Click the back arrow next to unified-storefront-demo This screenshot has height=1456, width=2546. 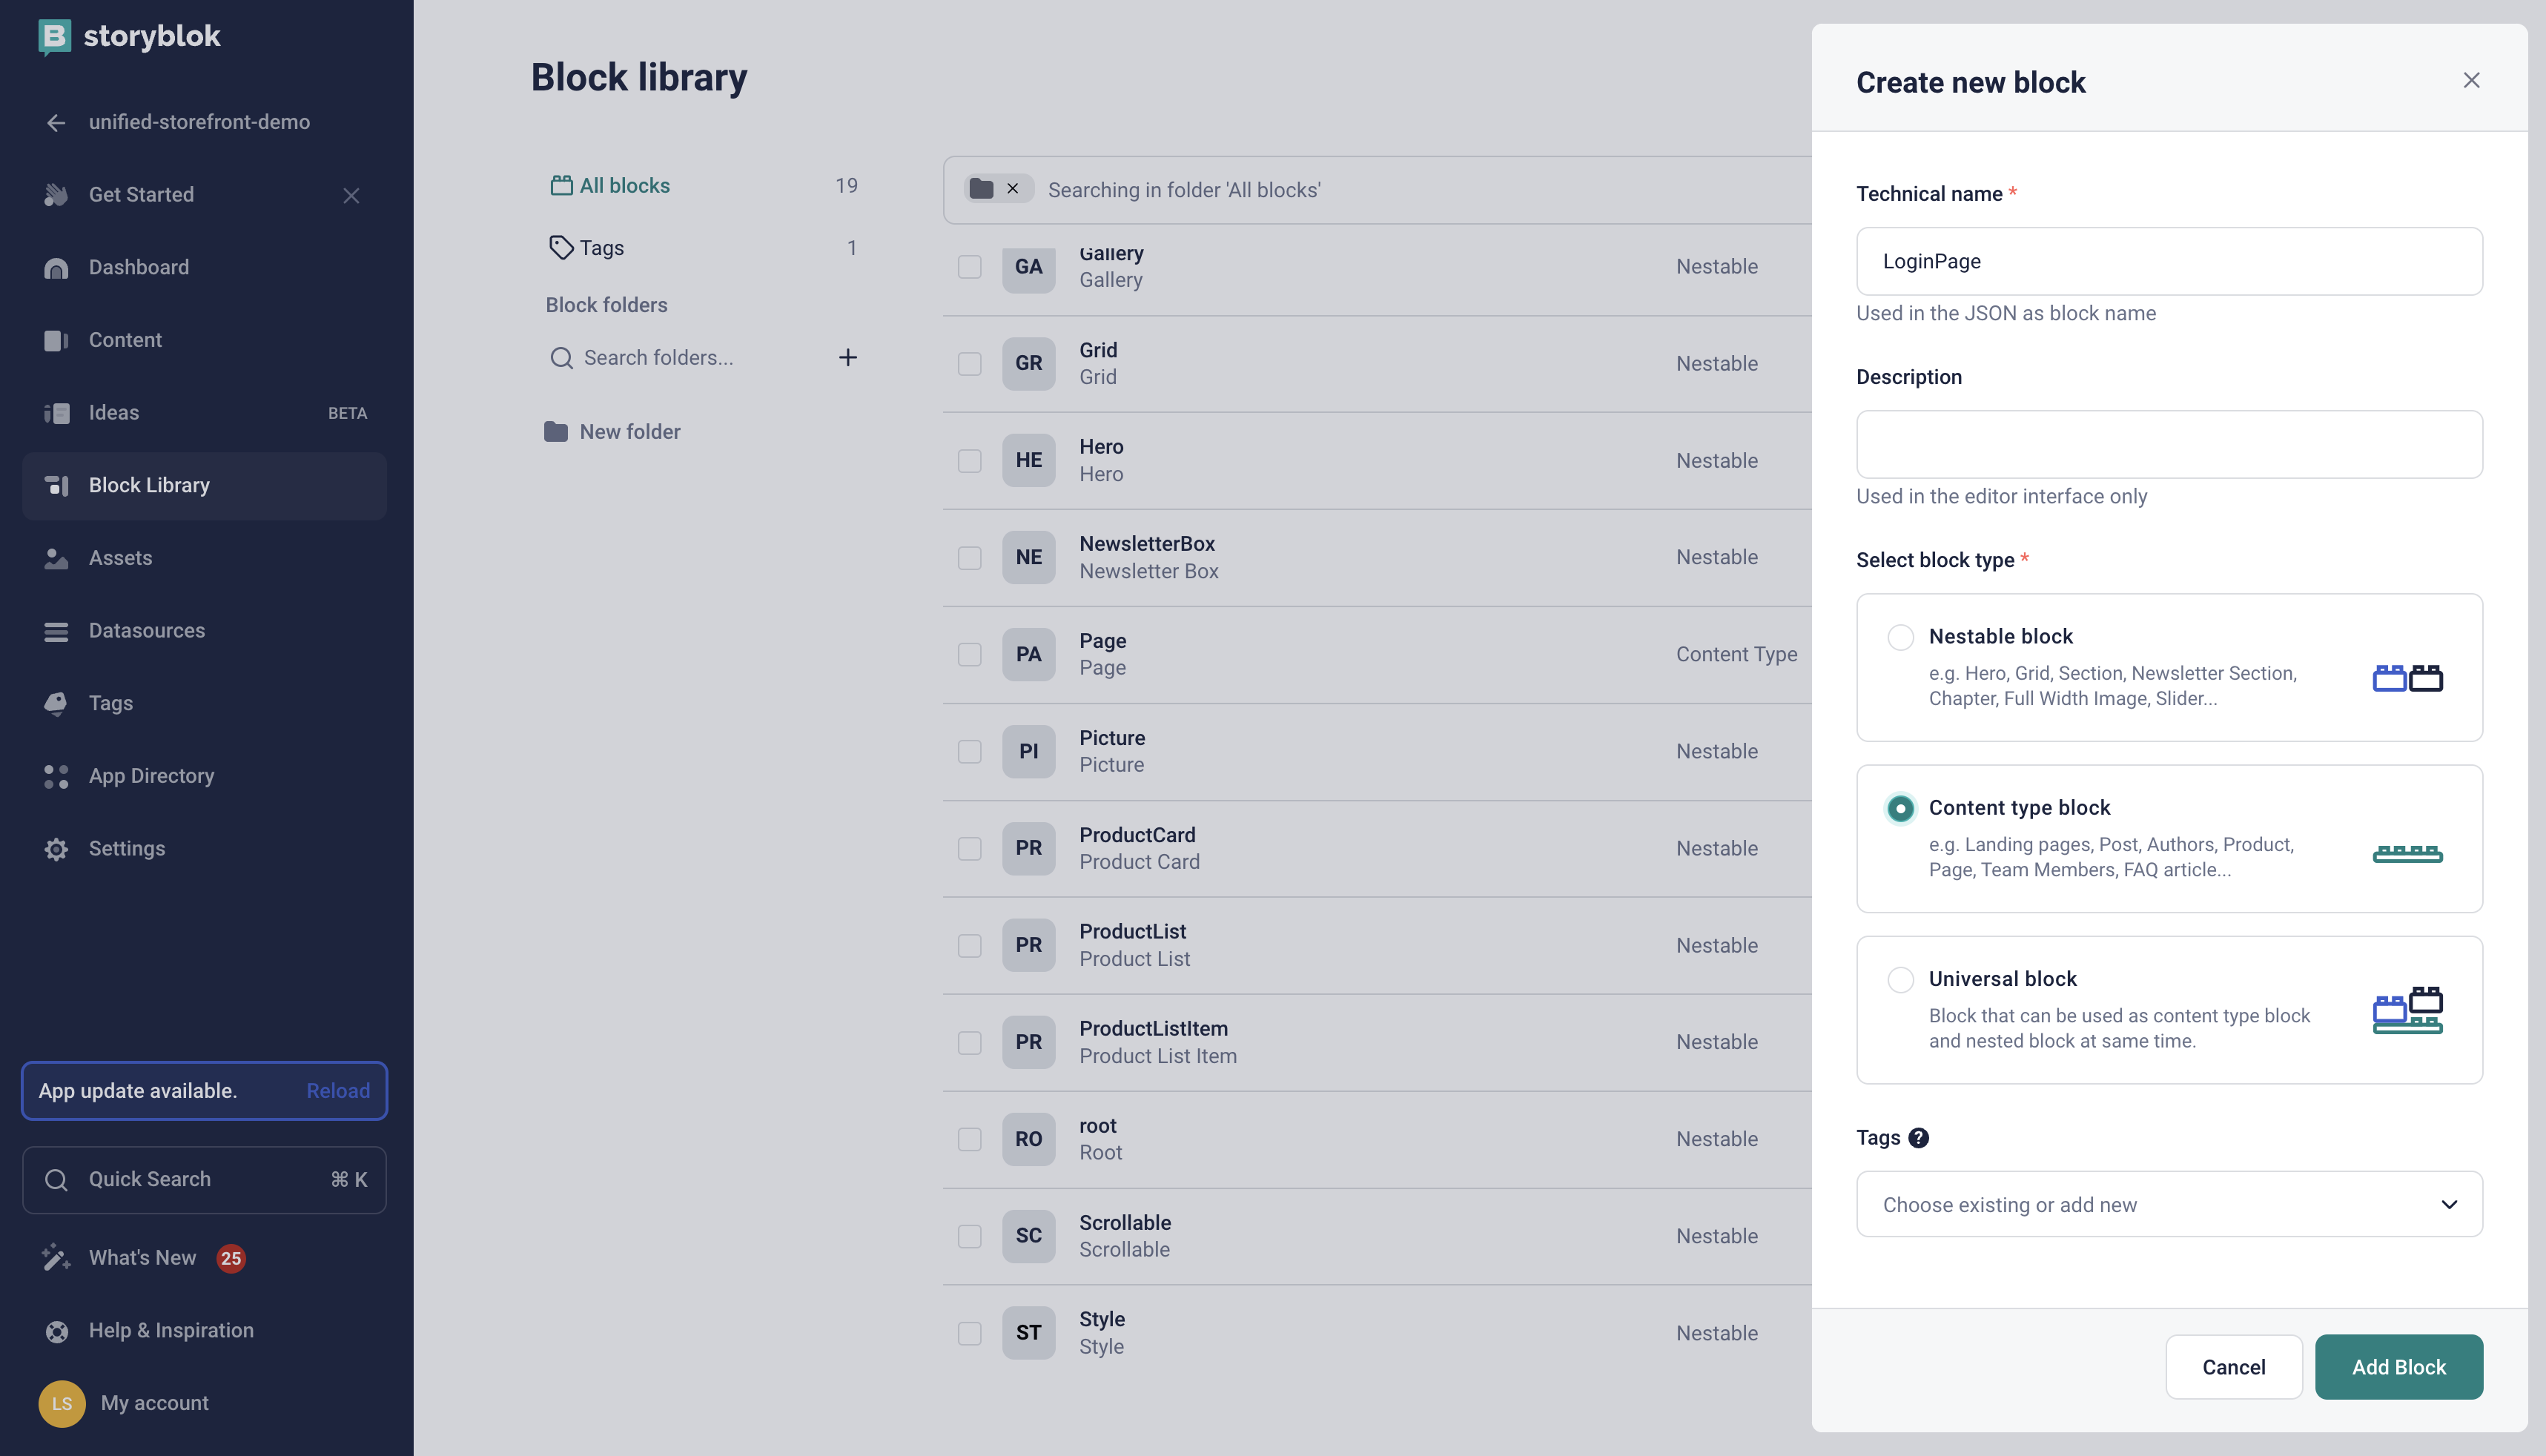pyautogui.click(x=56, y=122)
